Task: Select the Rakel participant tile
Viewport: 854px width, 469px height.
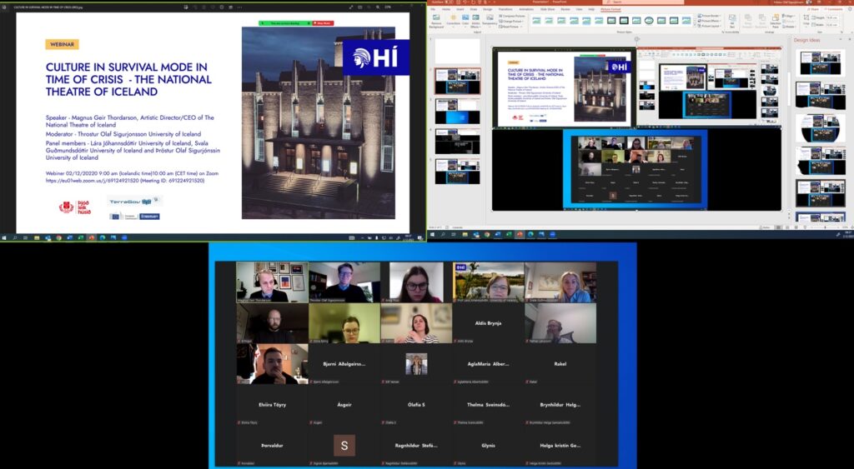Action: pyautogui.click(x=560, y=364)
